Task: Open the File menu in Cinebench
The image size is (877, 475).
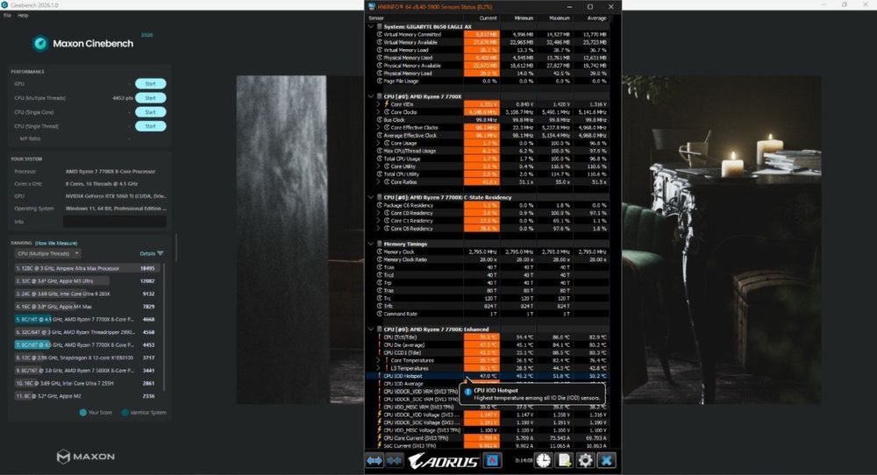Action: pyautogui.click(x=7, y=15)
